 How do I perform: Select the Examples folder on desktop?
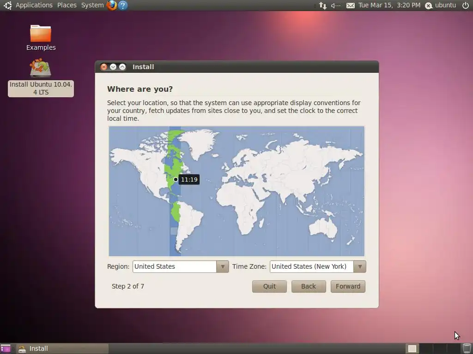click(41, 38)
